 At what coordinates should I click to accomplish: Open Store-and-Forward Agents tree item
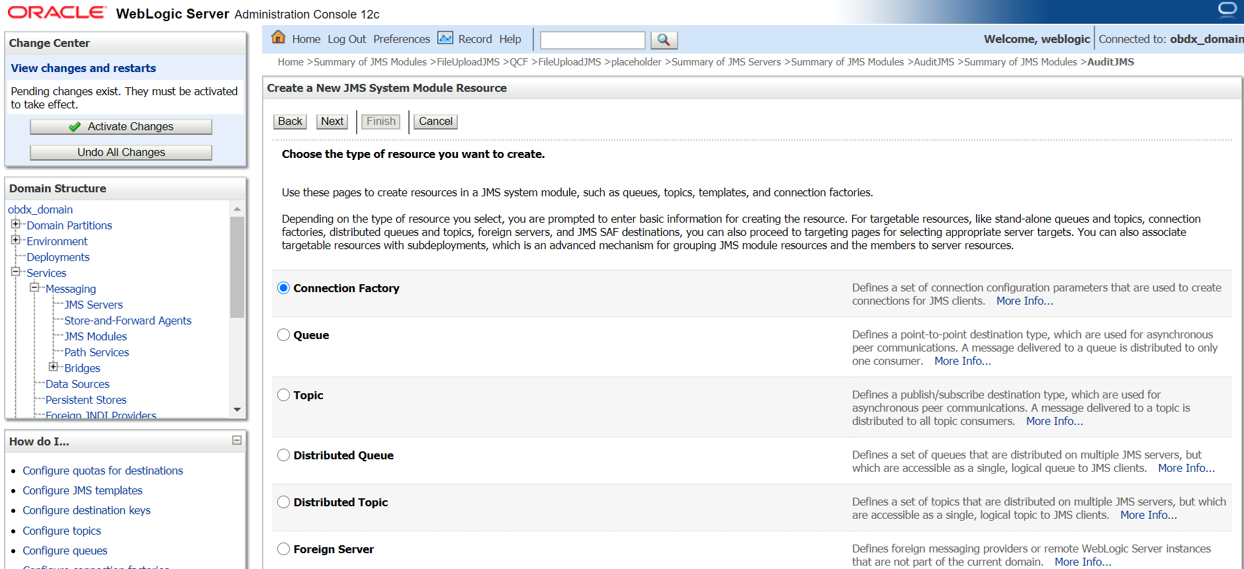click(128, 321)
